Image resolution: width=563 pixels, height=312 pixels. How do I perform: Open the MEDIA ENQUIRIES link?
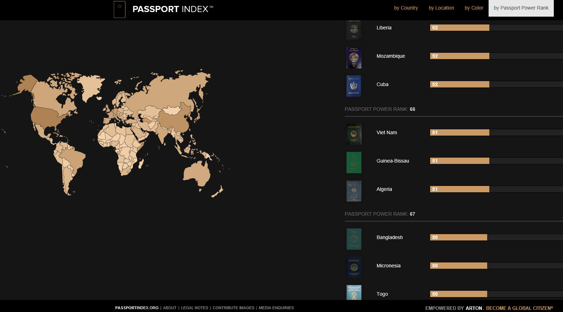276,308
